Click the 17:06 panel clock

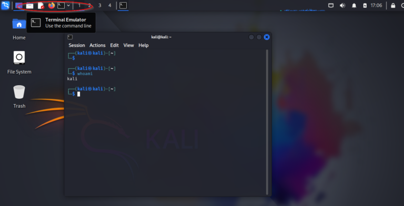tap(376, 5)
